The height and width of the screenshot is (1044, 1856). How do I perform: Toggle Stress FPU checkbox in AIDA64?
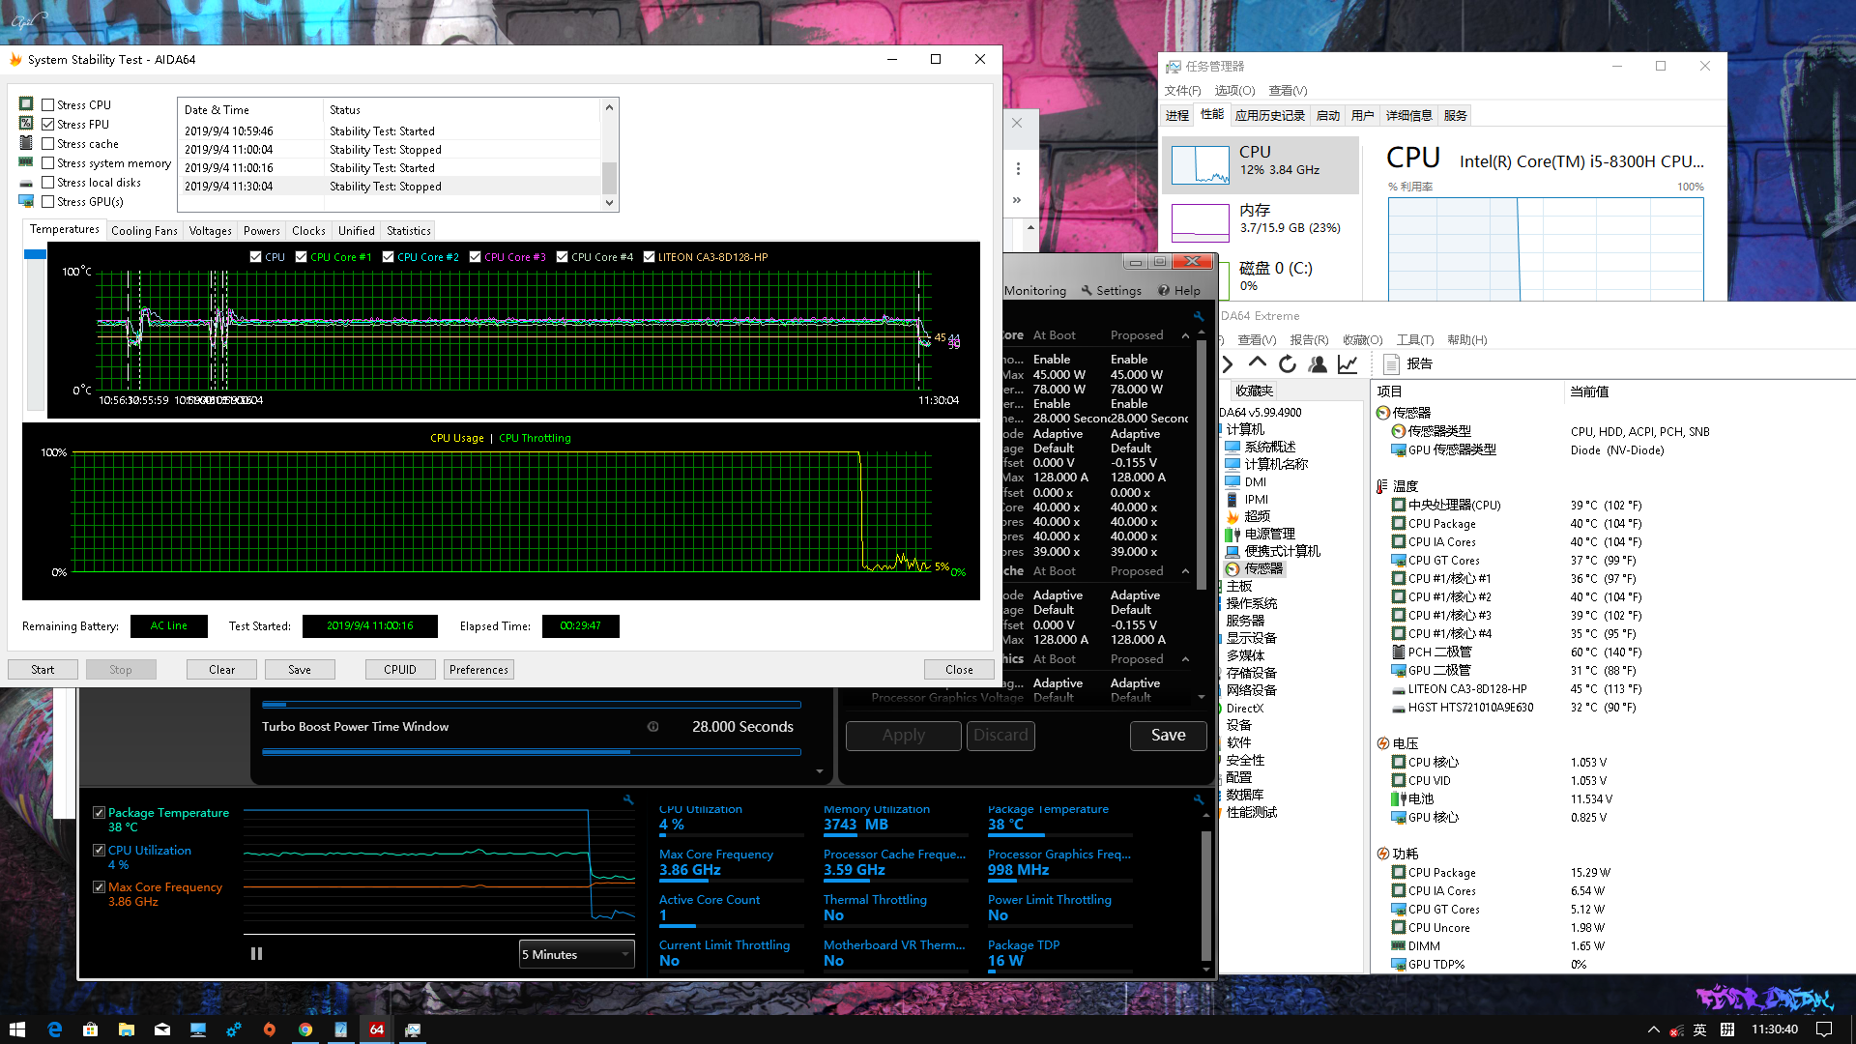click(47, 123)
